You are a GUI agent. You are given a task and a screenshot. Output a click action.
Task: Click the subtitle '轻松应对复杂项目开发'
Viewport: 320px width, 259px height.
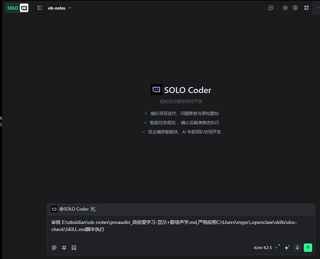tap(181, 102)
